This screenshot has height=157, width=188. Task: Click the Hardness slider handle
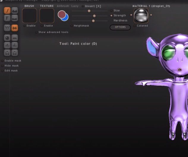pos(93,21)
